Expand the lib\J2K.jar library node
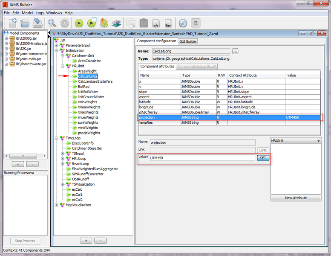 tap(6, 49)
